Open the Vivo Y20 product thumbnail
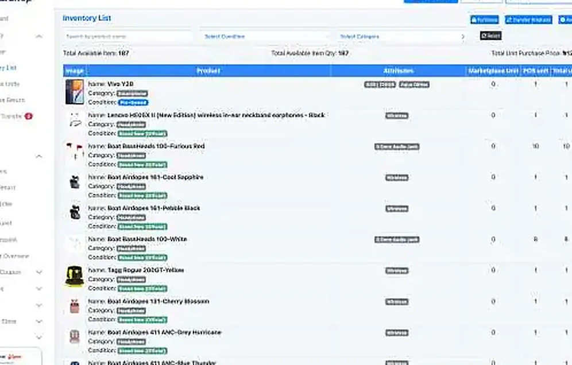This screenshot has width=572, height=365. coord(75,92)
